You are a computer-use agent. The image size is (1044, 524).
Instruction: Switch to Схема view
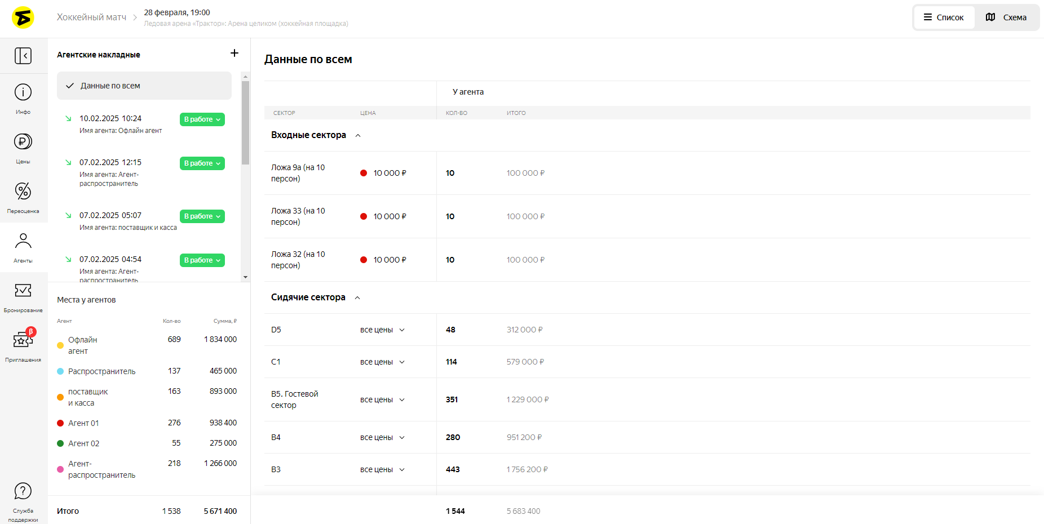1006,17
